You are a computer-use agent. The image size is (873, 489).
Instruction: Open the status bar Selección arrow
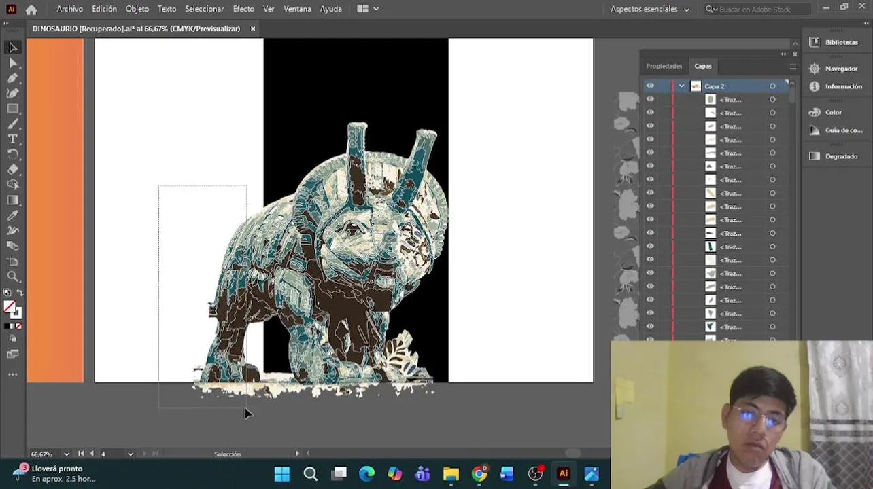pos(296,454)
